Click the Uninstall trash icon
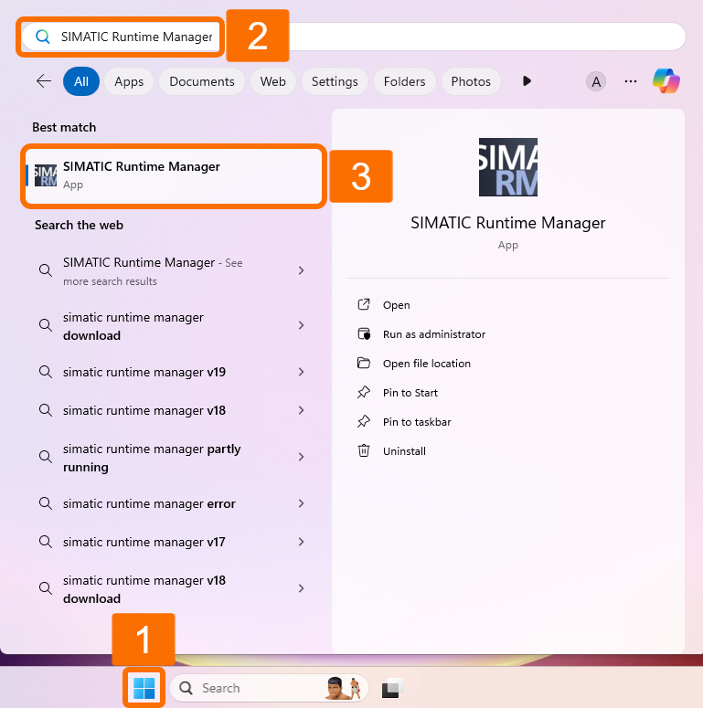The image size is (703, 708). point(364,450)
